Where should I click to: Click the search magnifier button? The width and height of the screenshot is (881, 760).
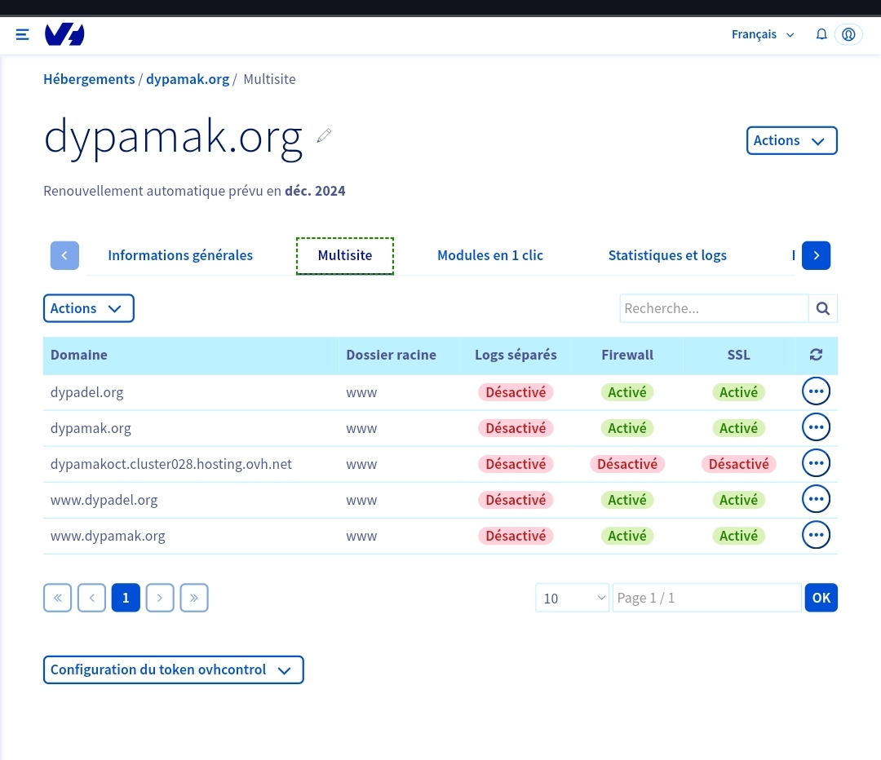[x=822, y=308]
